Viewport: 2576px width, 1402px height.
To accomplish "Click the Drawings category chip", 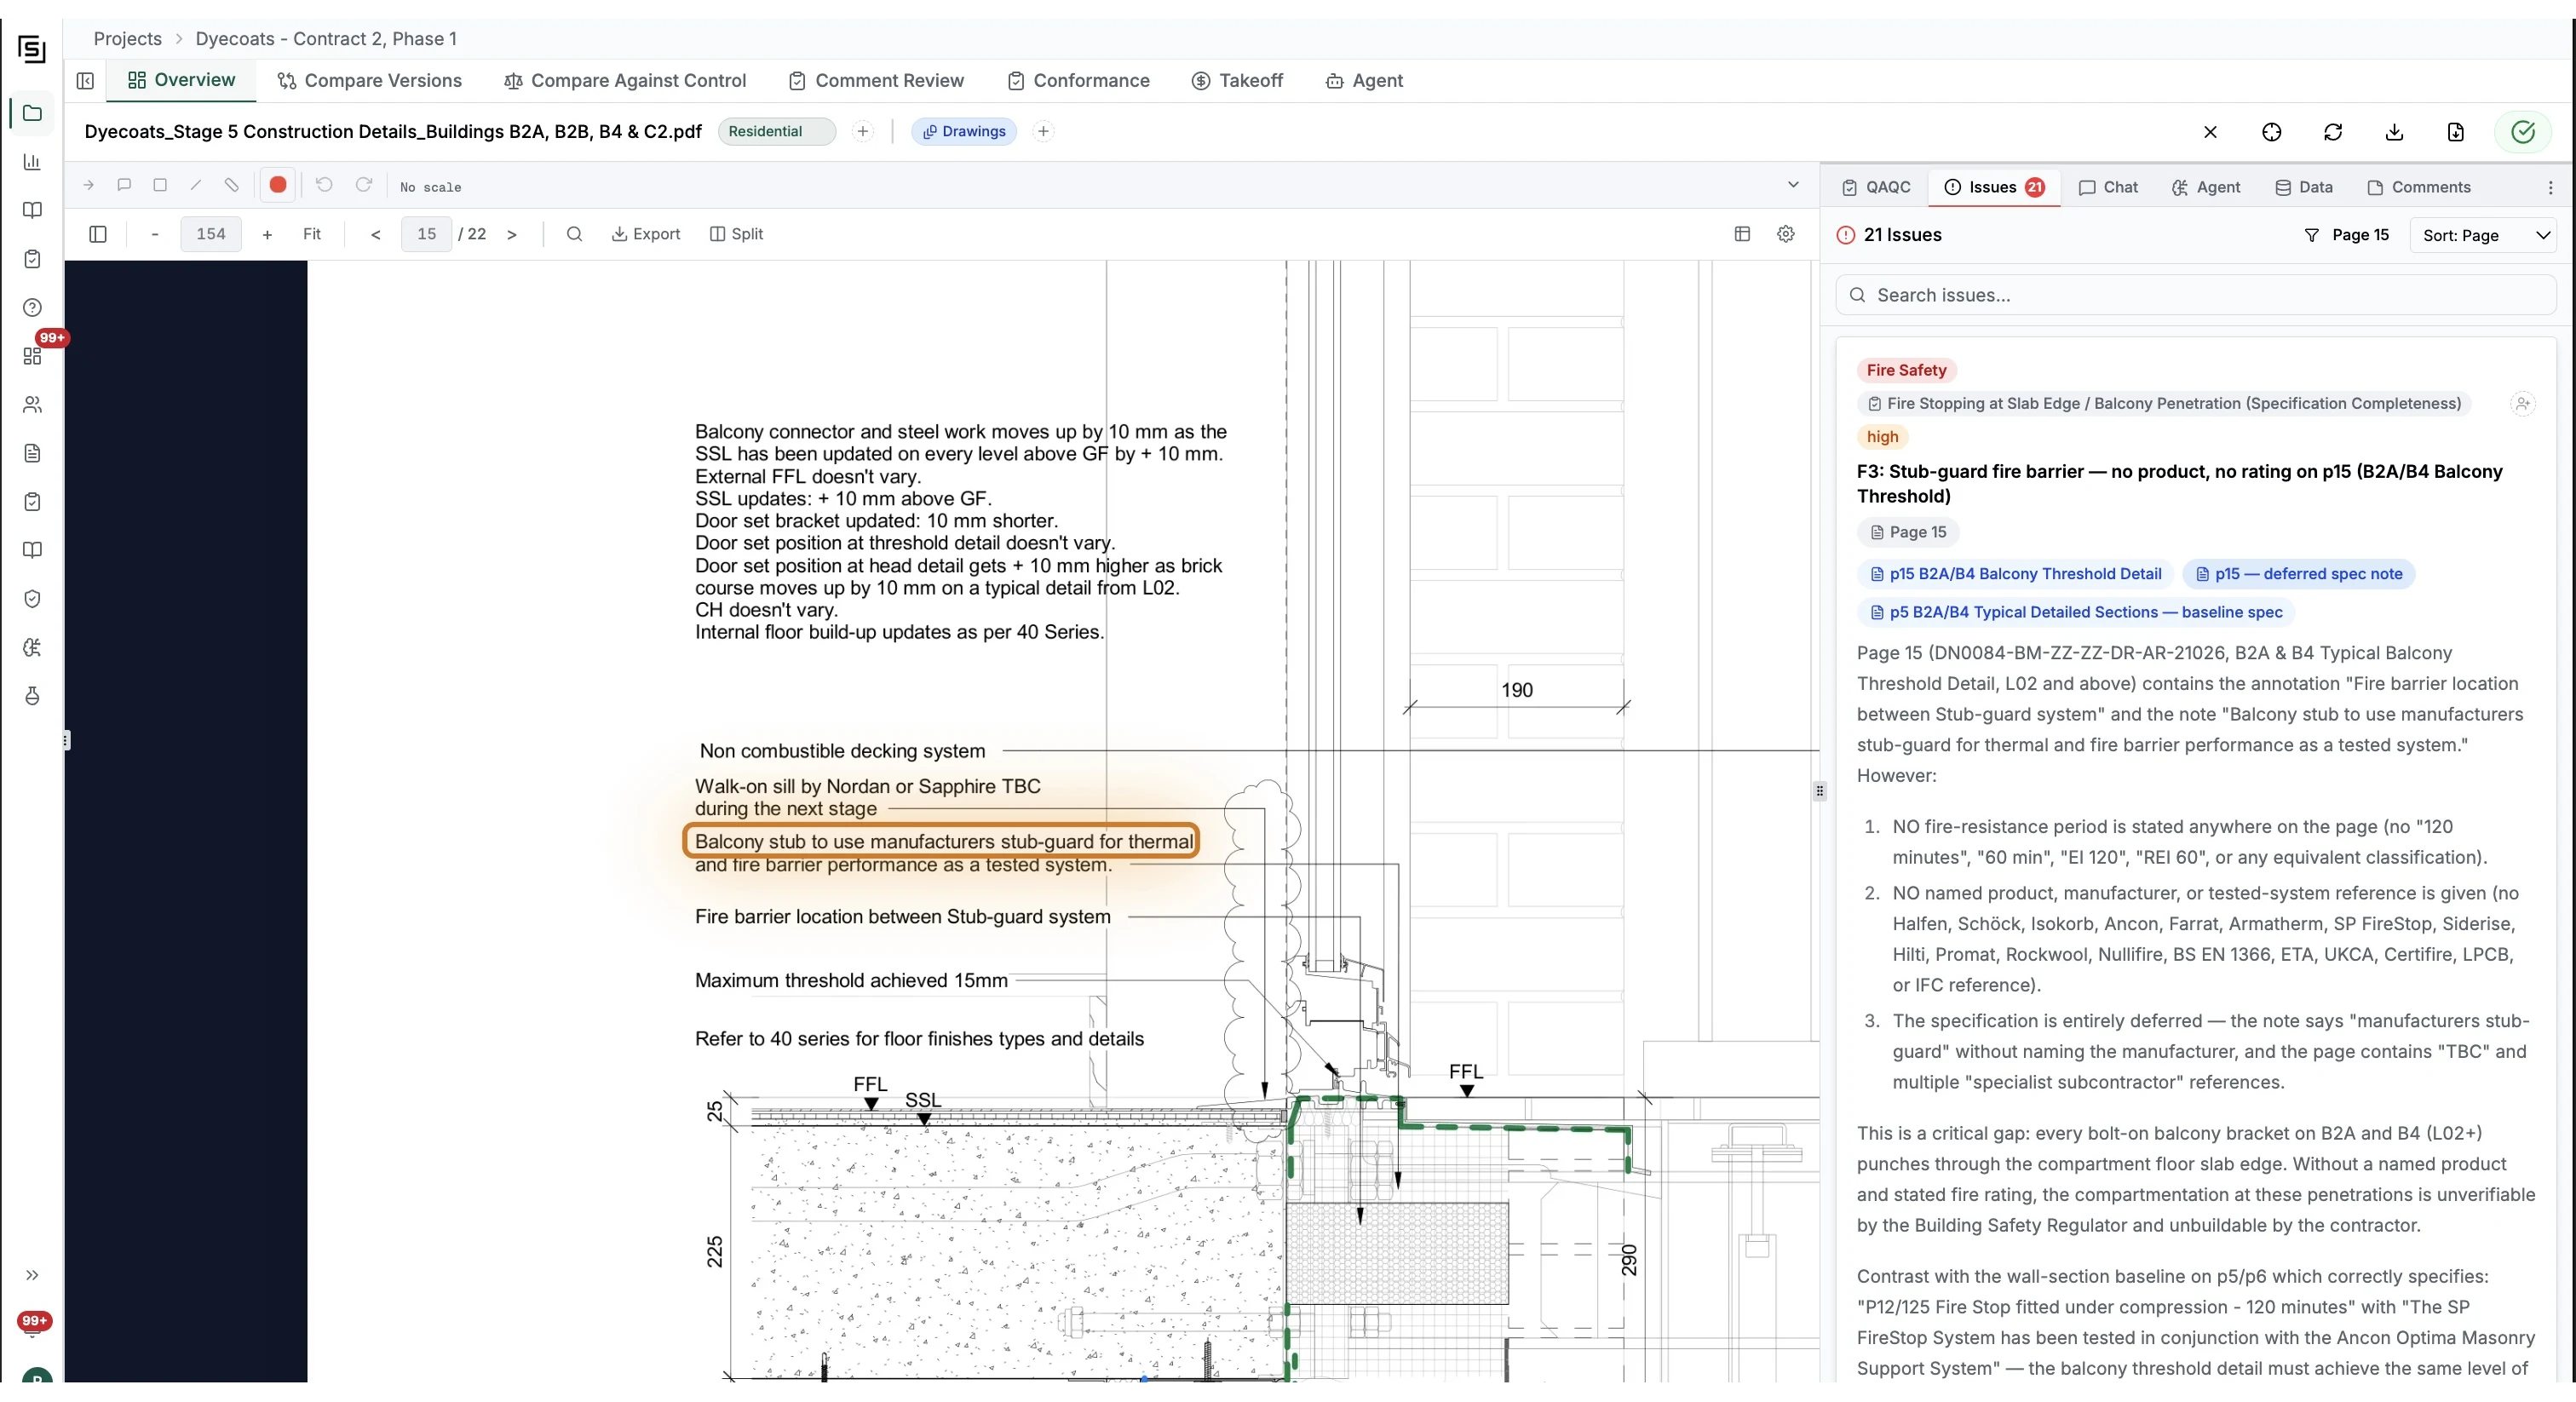I will [964, 131].
